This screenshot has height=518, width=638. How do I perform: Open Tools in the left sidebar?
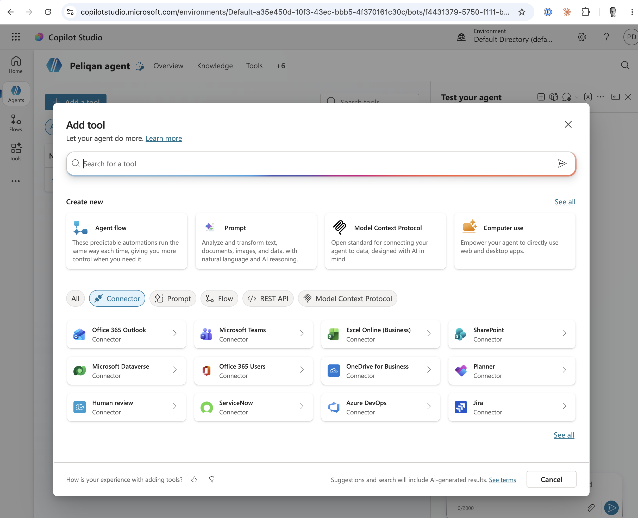coord(16,151)
